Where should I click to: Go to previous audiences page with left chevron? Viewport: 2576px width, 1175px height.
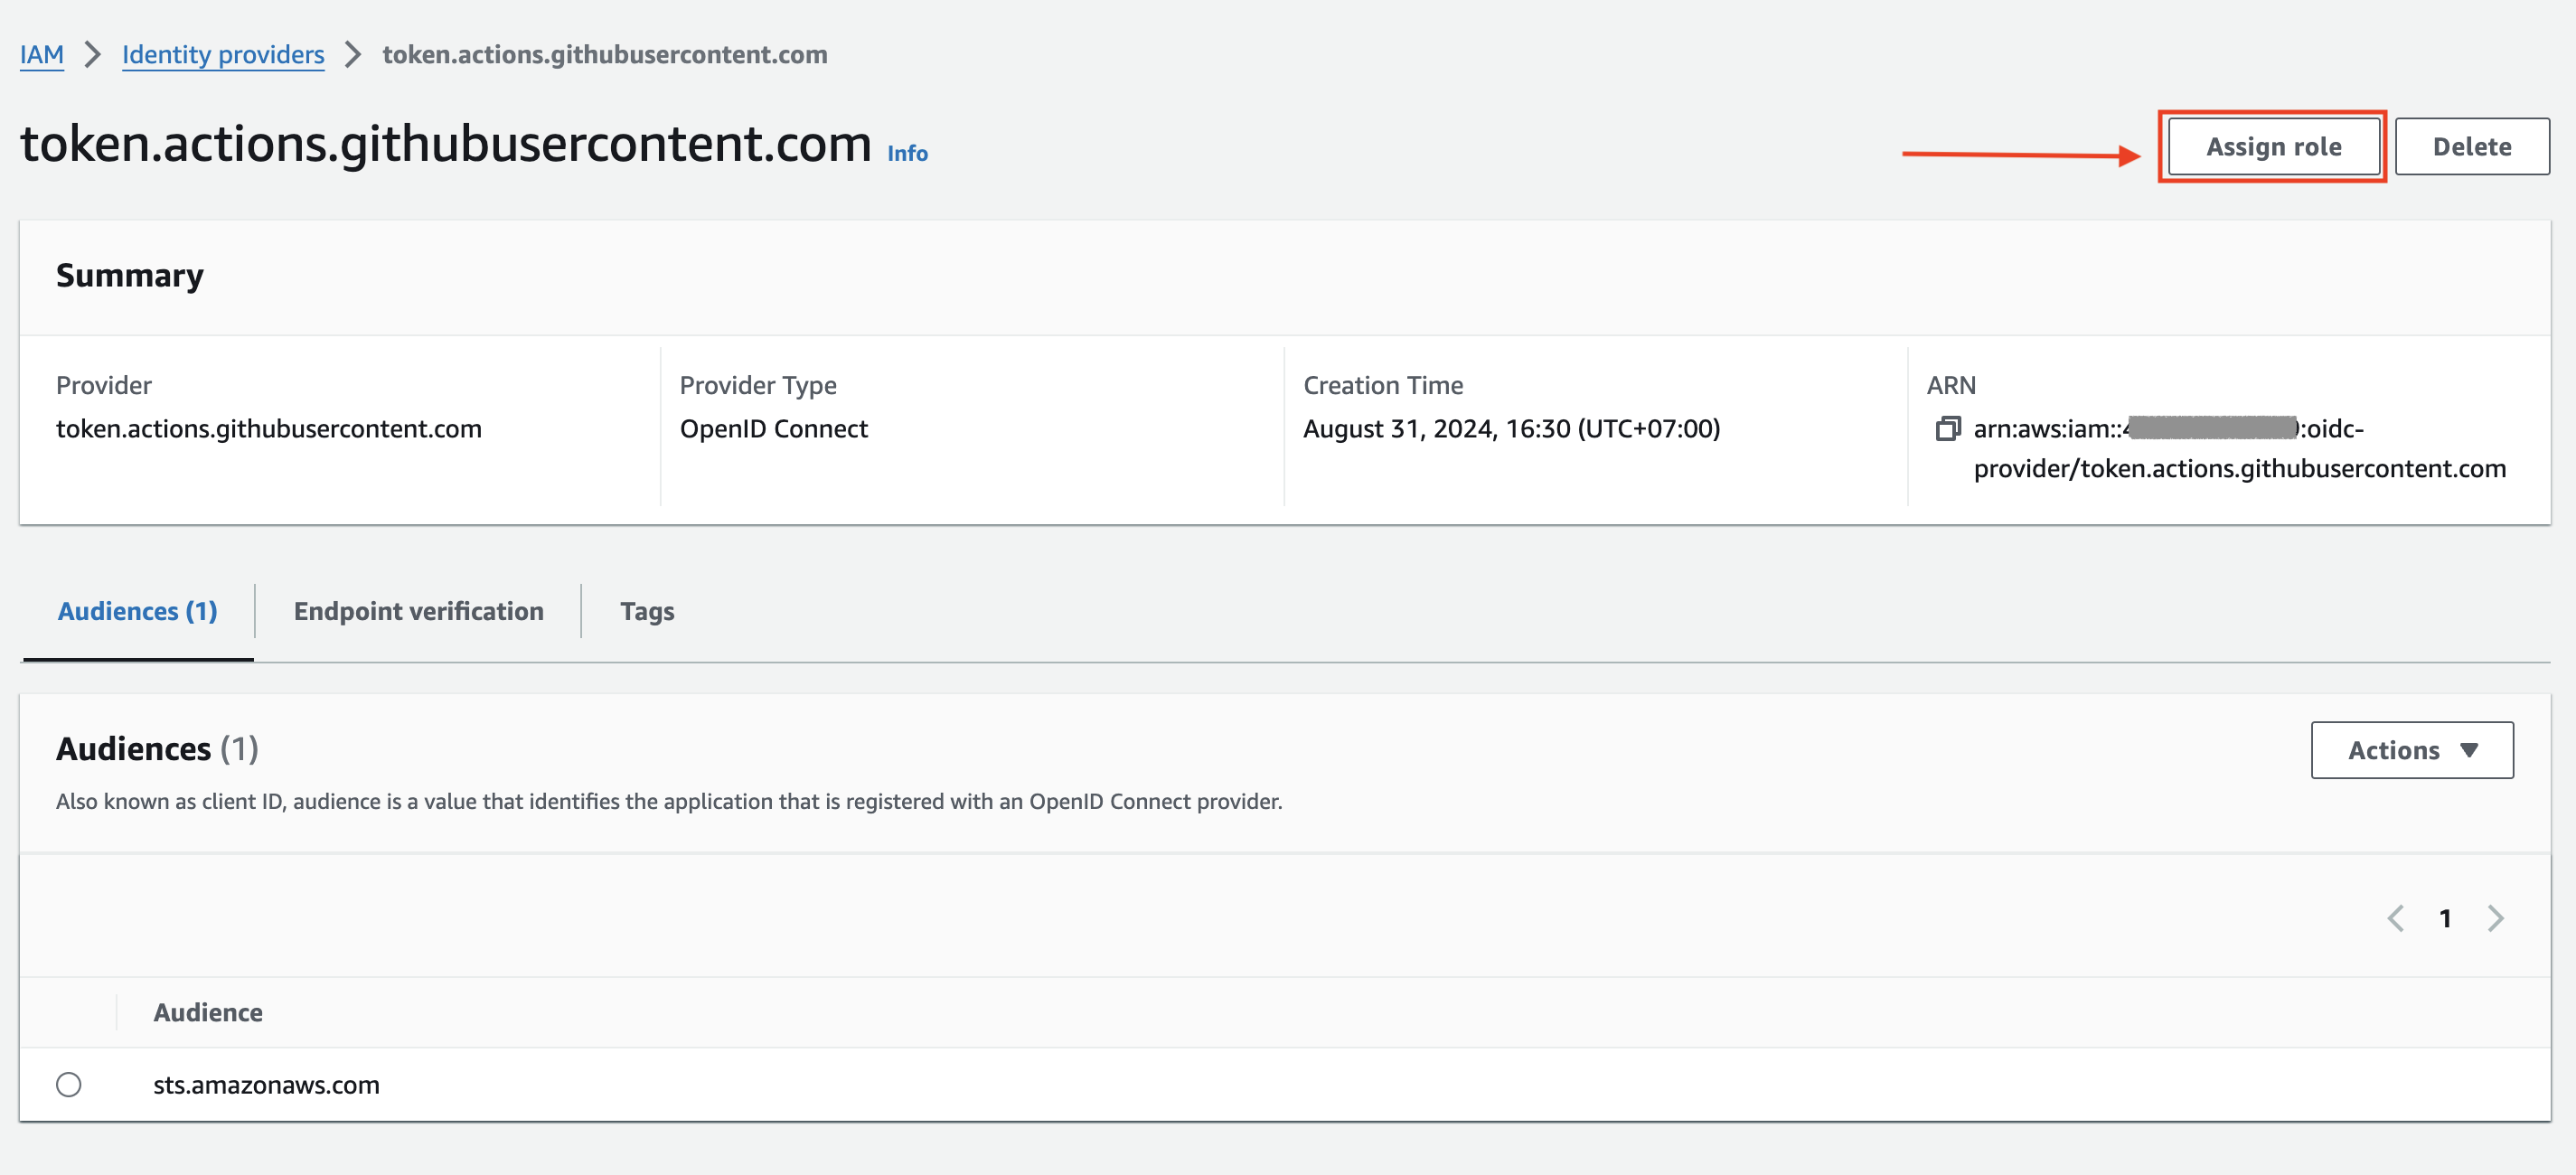tap(2395, 918)
